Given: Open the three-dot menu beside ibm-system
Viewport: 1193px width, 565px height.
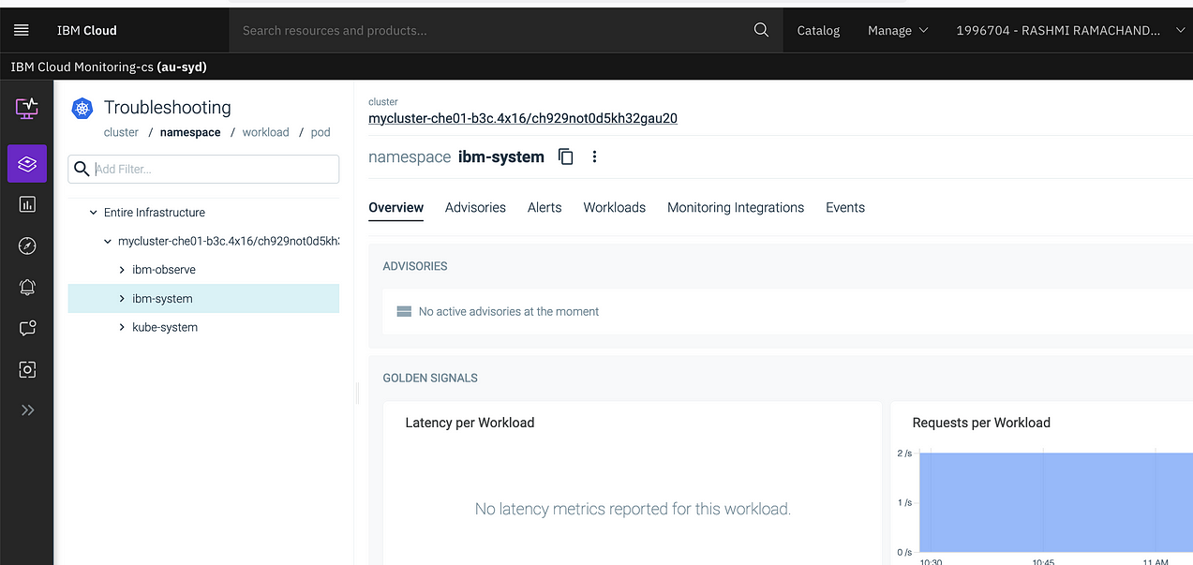Looking at the screenshot, I should [594, 156].
